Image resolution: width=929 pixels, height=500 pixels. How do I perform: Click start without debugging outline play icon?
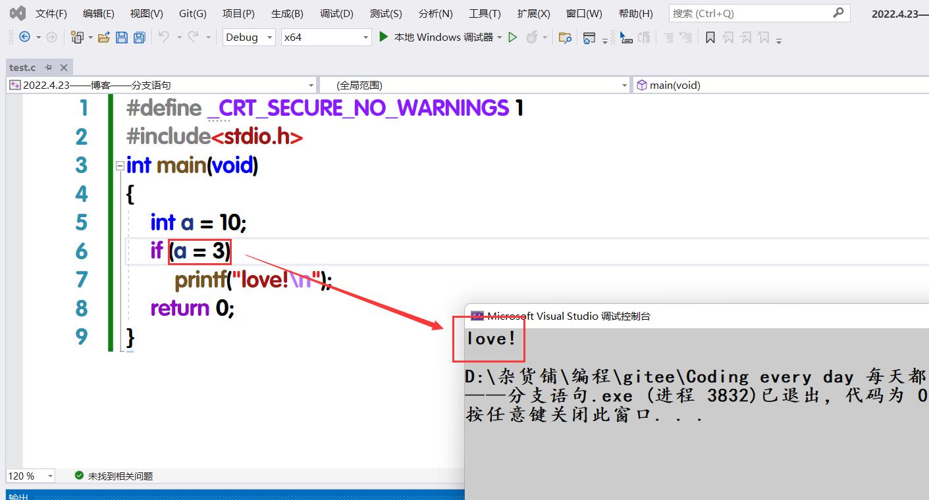[513, 37]
